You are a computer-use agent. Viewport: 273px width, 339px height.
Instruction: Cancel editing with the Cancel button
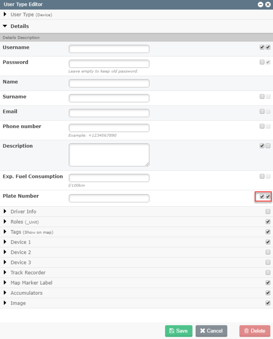pyautogui.click(x=211, y=331)
